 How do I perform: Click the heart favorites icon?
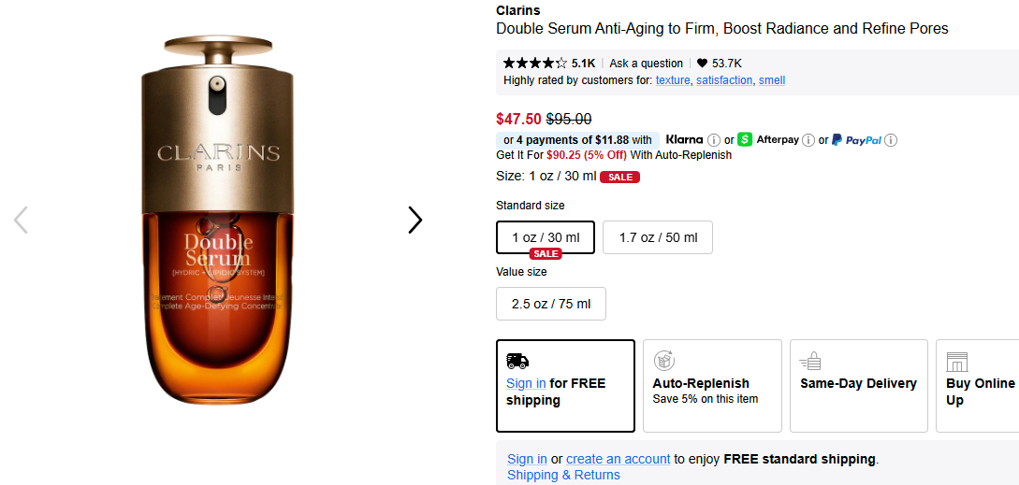tap(702, 64)
